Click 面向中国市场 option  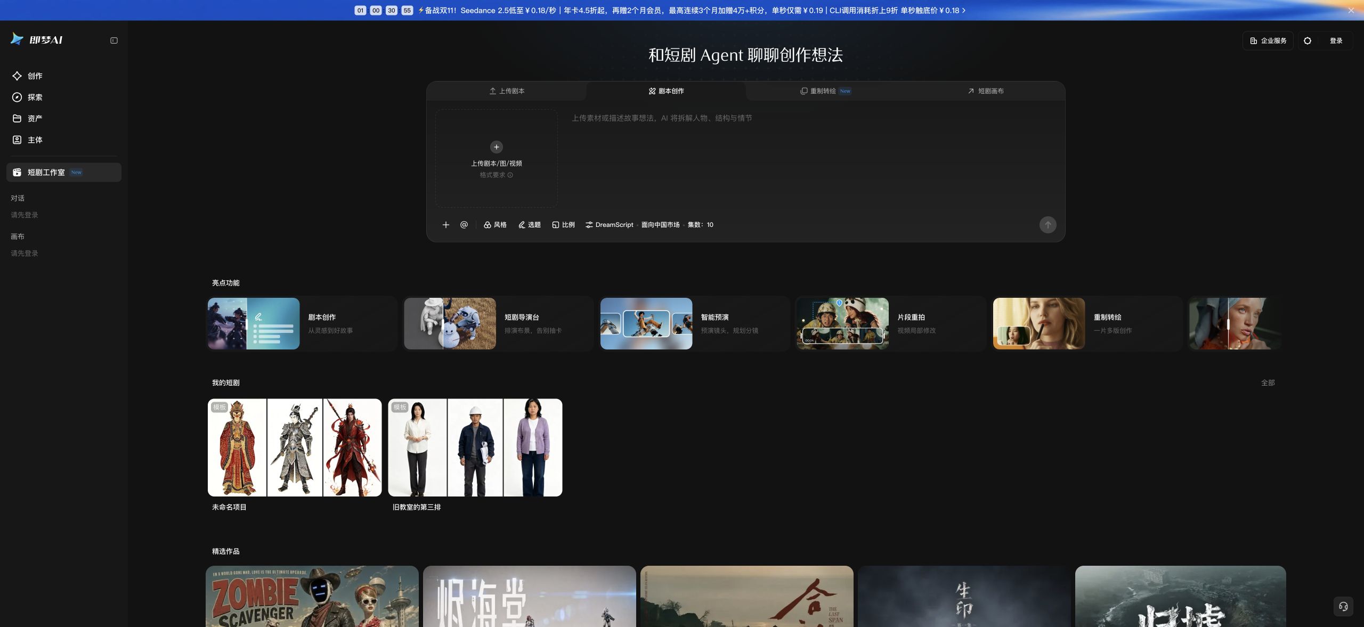click(660, 225)
